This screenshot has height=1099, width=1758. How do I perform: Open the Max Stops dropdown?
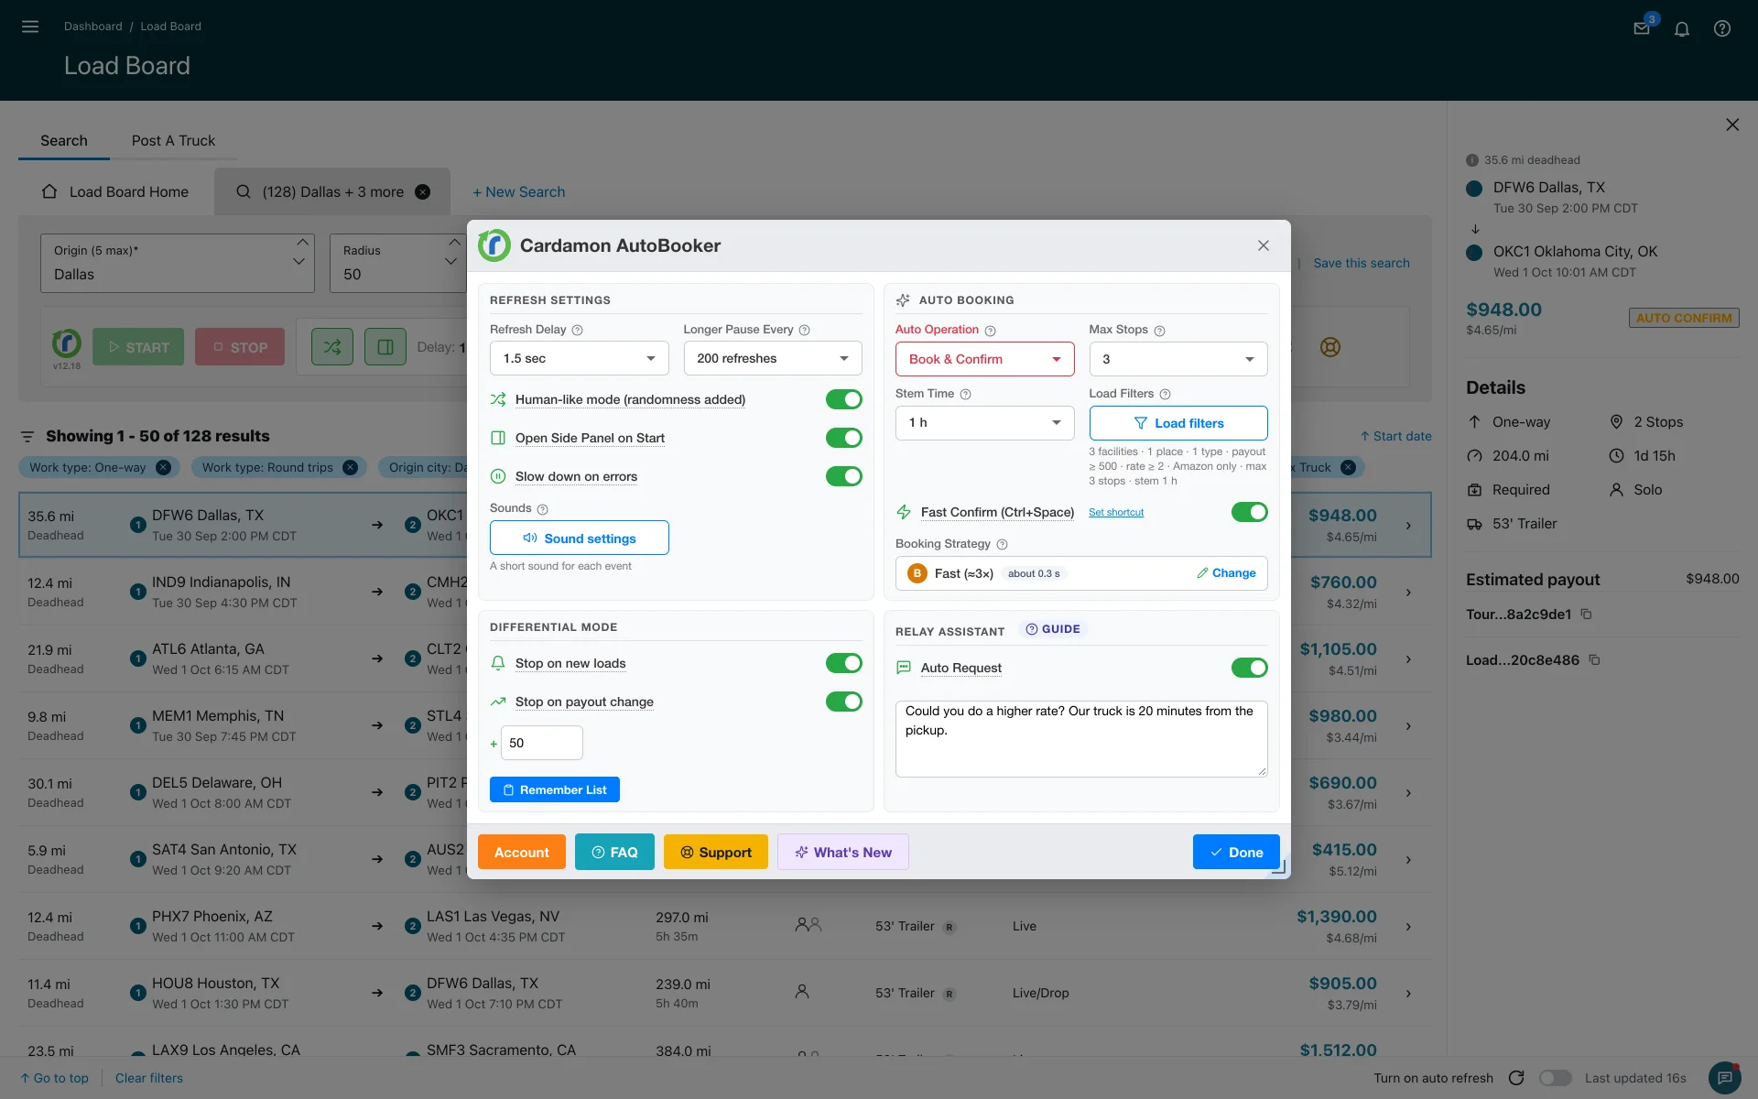point(1178,359)
